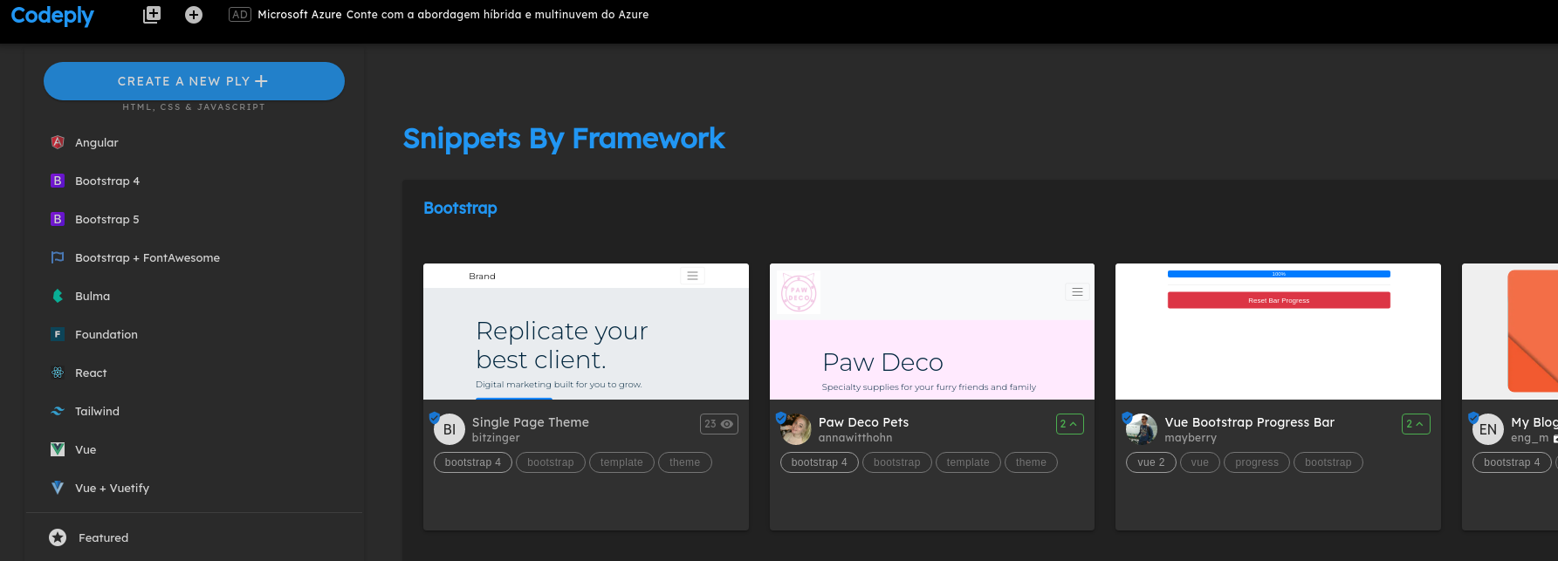
Task: Open the orange My Blog preview thumbnail
Action: coord(1510,332)
